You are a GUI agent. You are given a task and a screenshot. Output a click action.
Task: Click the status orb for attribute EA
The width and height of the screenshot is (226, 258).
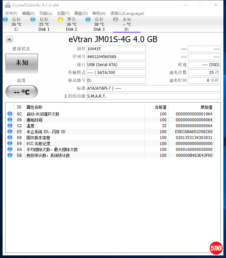10,149
